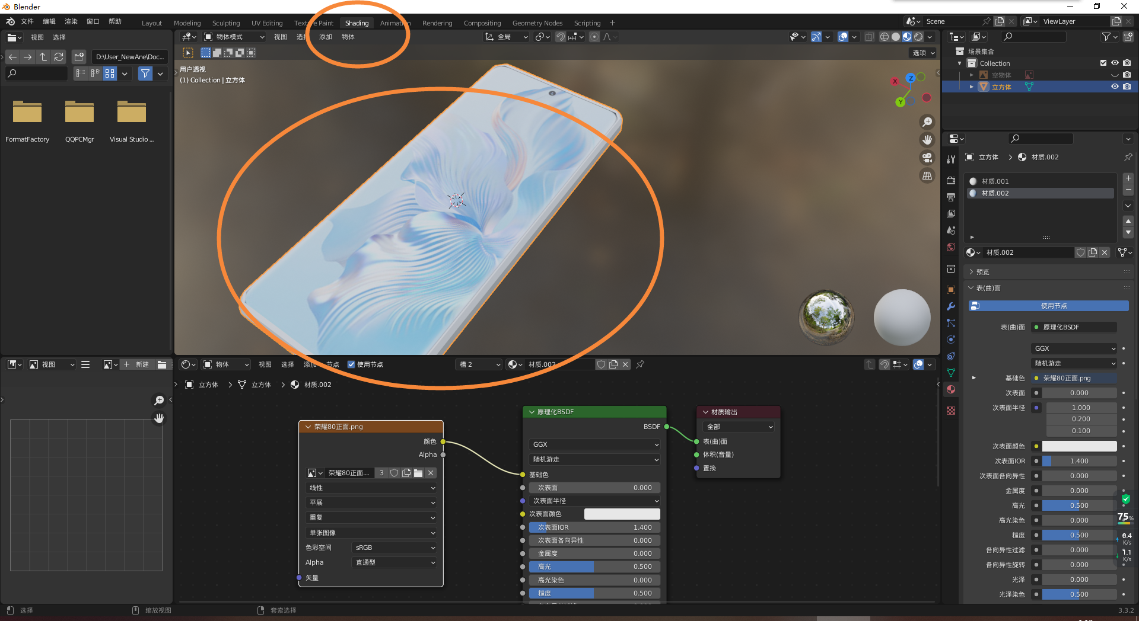Screen dimensions: 1139x621
Task: Click the file browser filter funnel icon
Action: pos(145,73)
